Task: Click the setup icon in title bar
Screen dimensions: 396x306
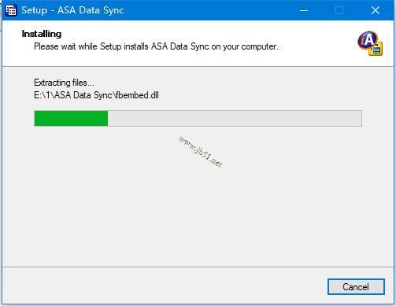Action: [x=11, y=10]
